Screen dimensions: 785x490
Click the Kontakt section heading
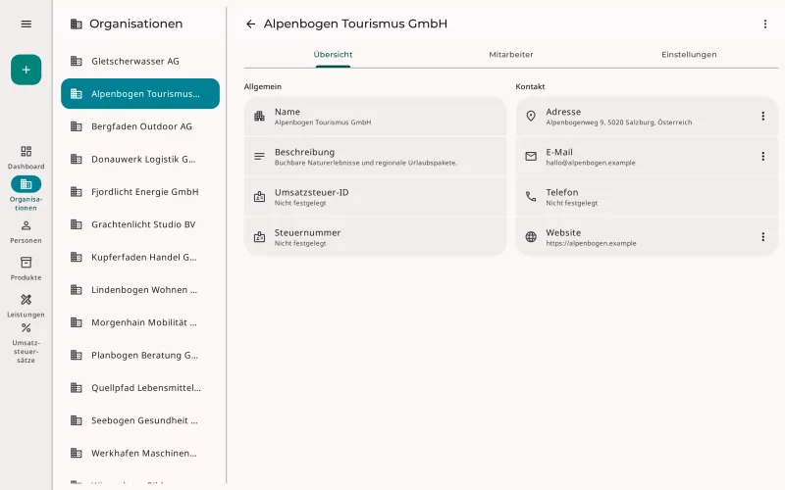[530, 86]
